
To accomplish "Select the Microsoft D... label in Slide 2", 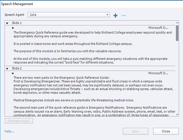I will point(158,73).
